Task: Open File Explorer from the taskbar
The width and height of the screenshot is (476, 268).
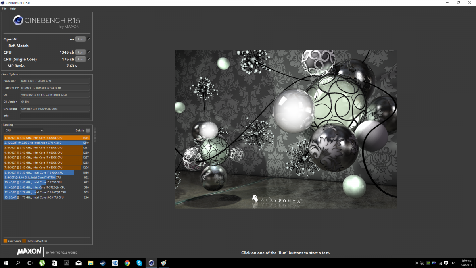Action: (90, 263)
